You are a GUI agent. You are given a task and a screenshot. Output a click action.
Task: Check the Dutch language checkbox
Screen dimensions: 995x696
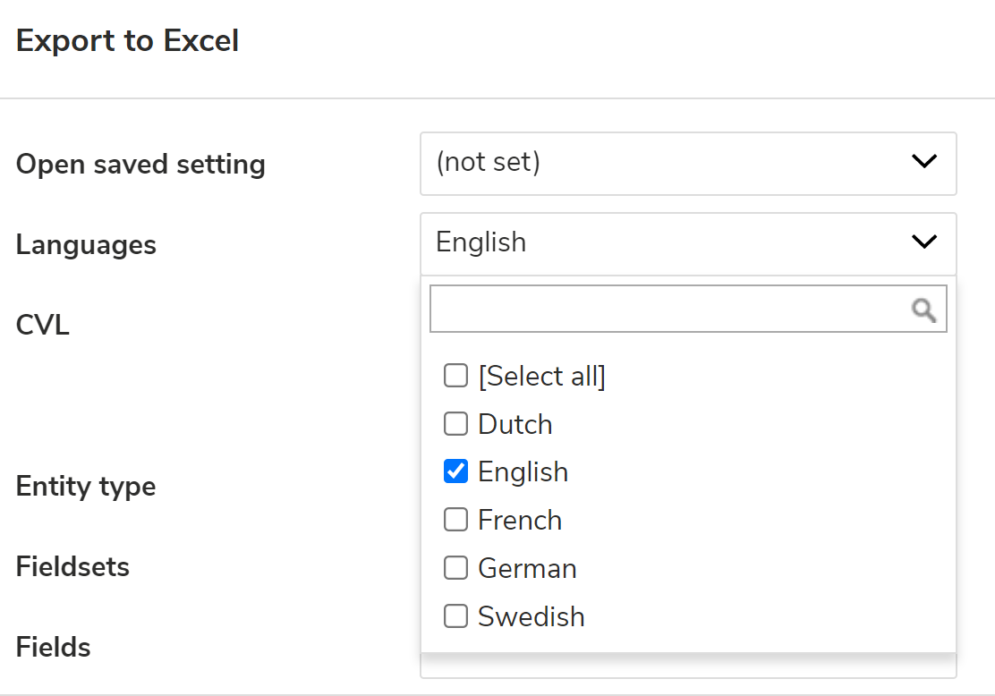click(455, 424)
